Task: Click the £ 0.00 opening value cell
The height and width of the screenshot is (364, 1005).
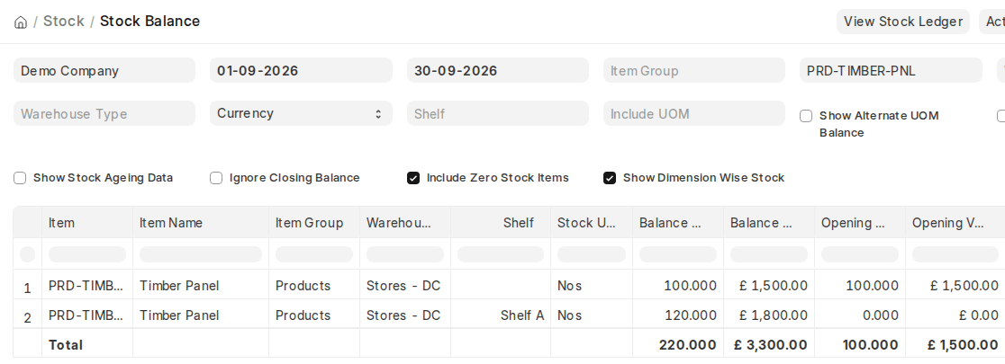Action: (x=955, y=315)
